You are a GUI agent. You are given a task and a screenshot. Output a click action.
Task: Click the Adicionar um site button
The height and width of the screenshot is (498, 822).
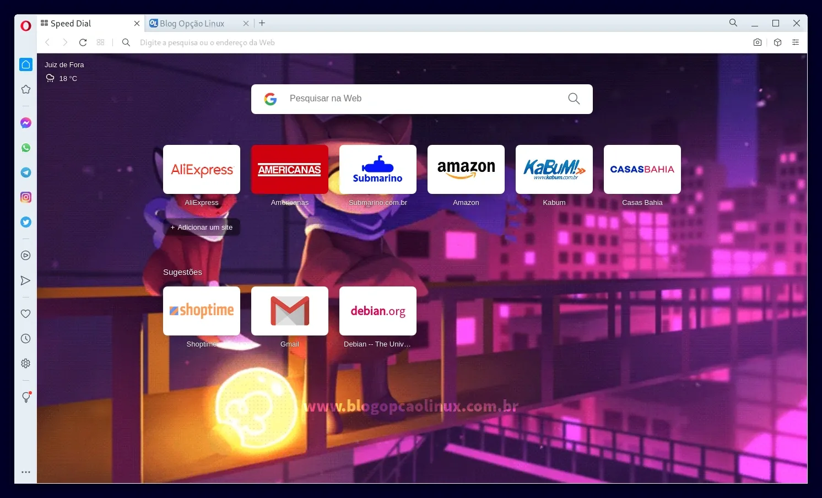202,227
